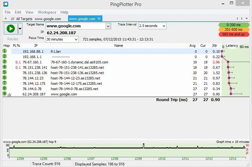Open the dropdown arrow beside the play button
The height and width of the screenshot is (167, 252).
point(20,29)
